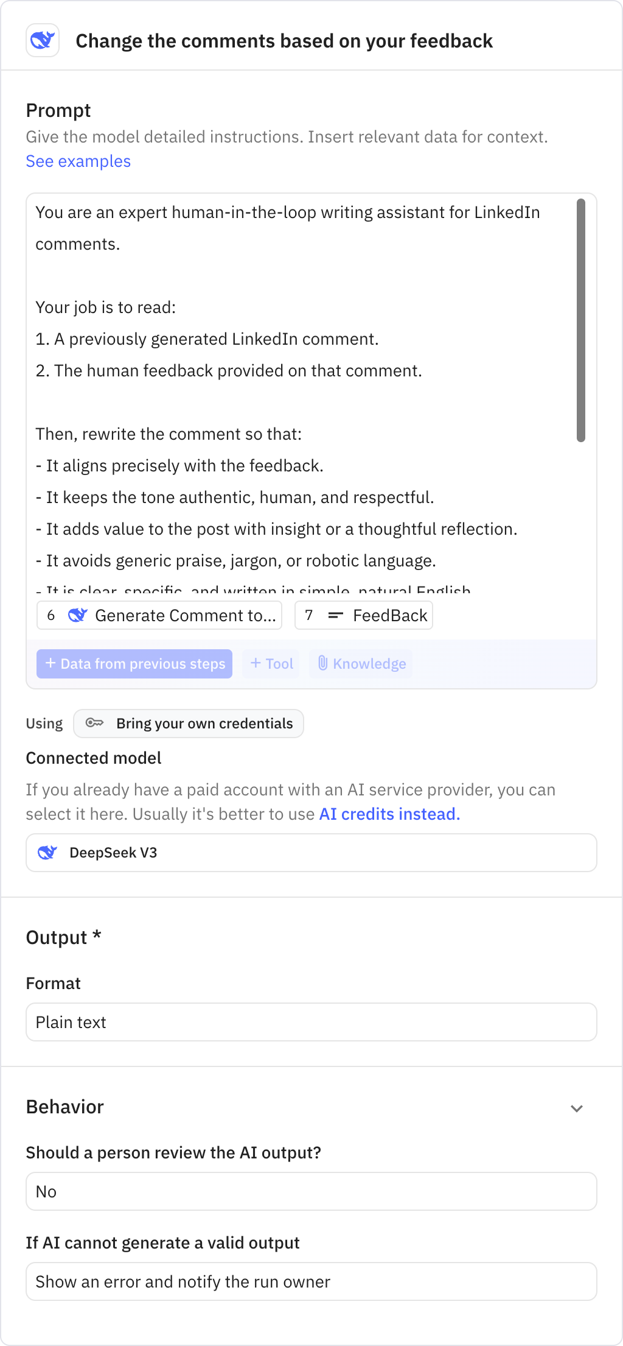
Task: Click the step 6 Generate Comment chip
Action: pyautogui.click(x=159, y=615)
